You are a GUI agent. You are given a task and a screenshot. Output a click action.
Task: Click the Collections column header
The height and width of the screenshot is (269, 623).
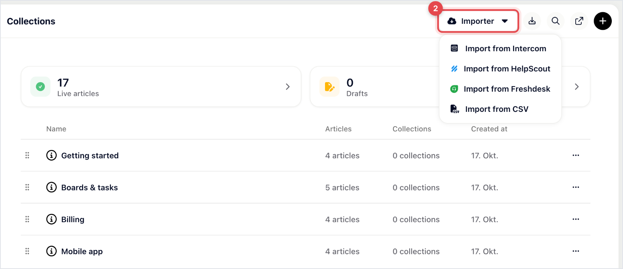pos(412,129)
